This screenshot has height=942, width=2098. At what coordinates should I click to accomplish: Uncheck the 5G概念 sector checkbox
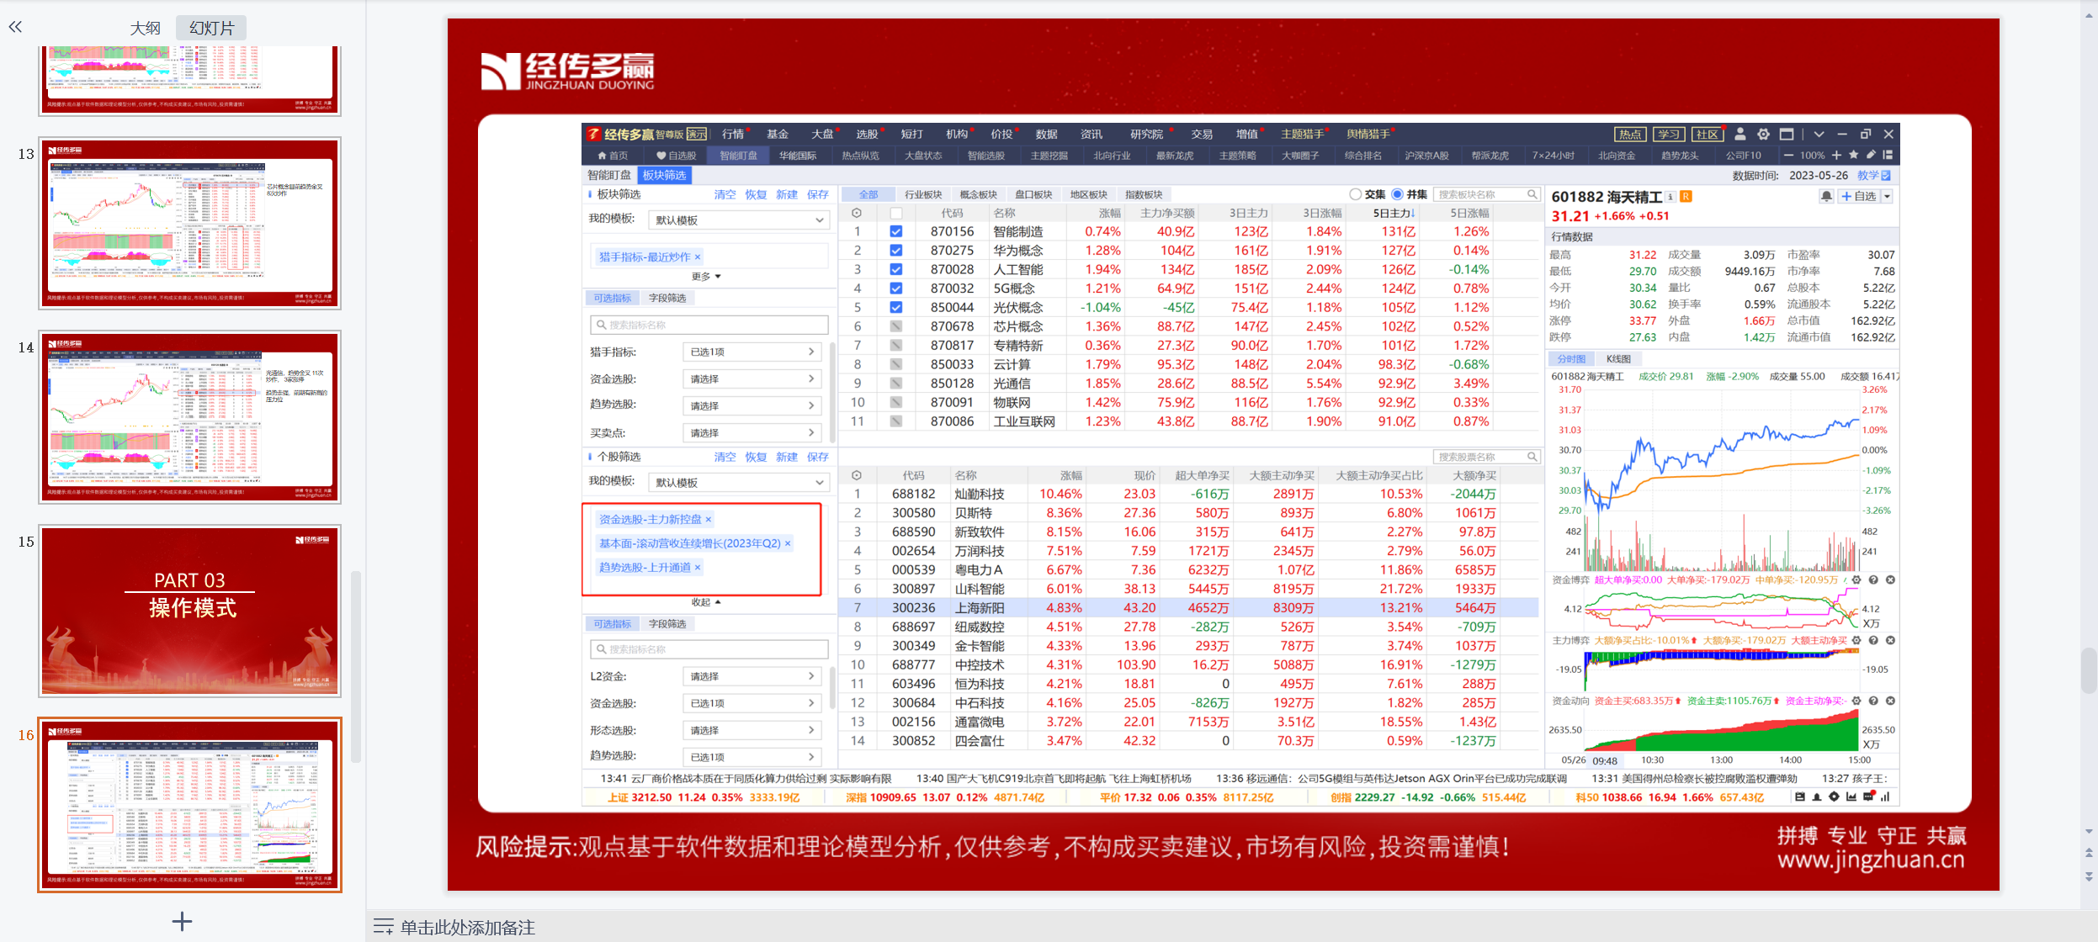pyautogui.click(x=896, y=288)
